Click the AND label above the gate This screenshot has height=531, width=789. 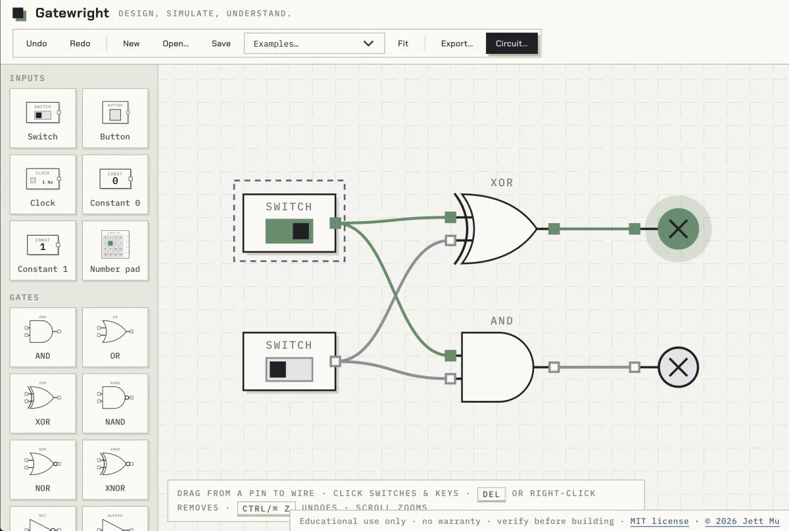tap(502, 320)
